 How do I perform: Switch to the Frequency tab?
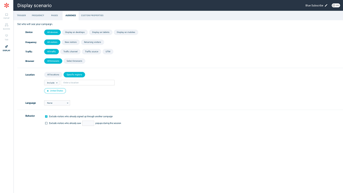38,15
